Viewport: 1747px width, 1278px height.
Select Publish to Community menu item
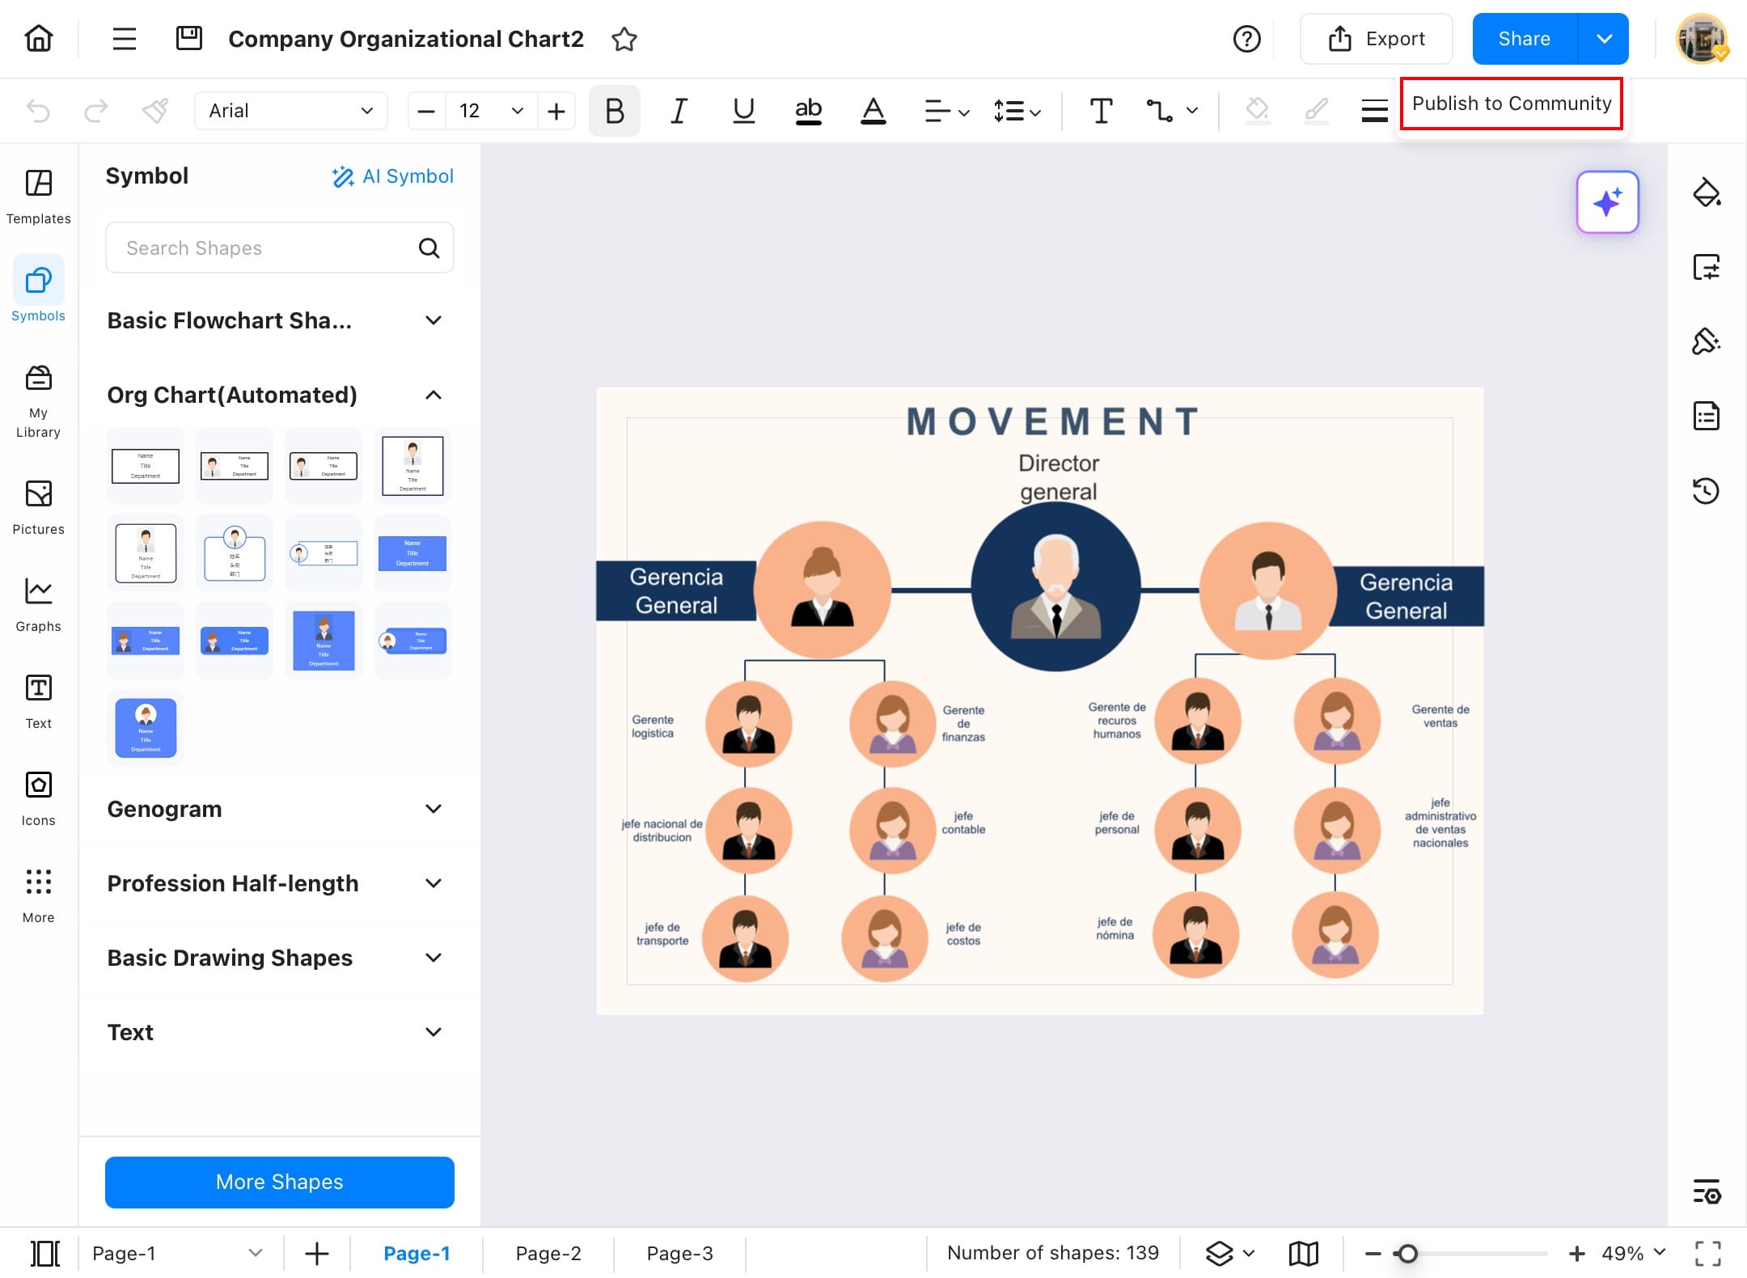point(1511,104)
